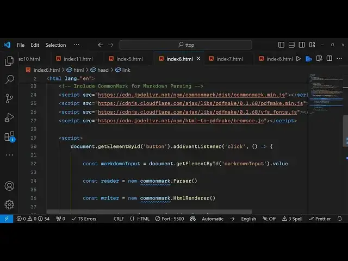
Task: Open the File menu
Action: click(21, 45)
